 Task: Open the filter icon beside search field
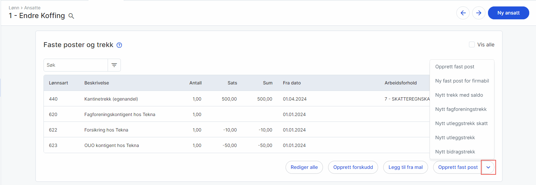tap(114, 65)
